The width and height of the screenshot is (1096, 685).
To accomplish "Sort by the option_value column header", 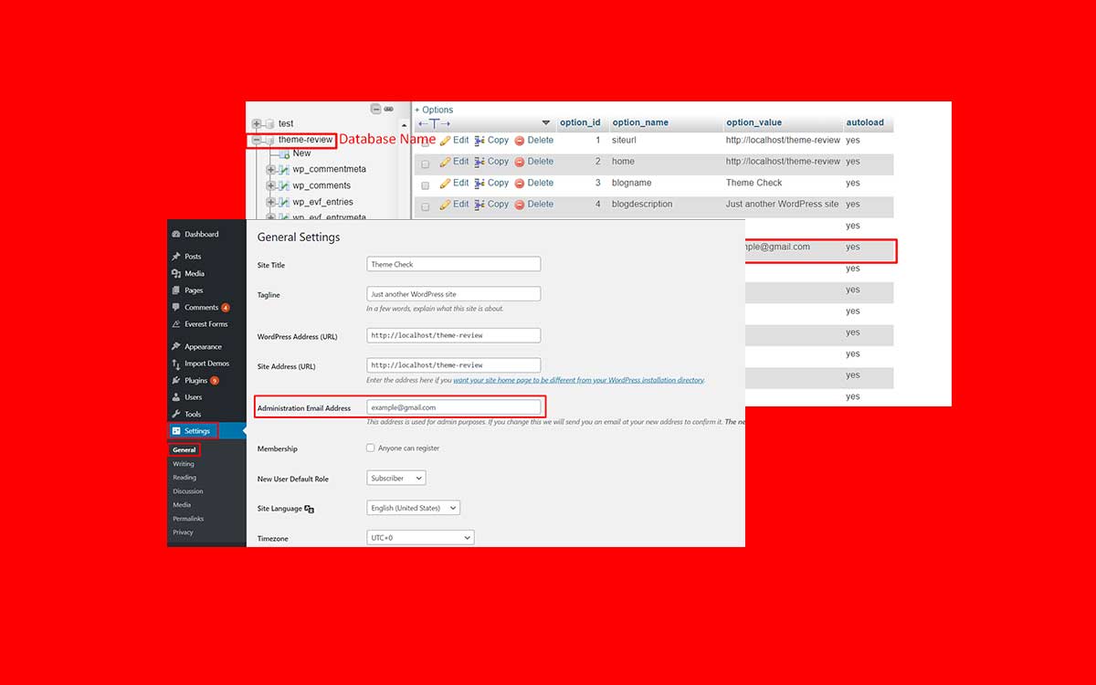I will tap(754, 123).
